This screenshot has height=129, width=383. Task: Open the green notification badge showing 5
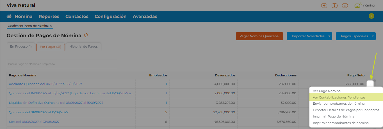tap(371, 16)
